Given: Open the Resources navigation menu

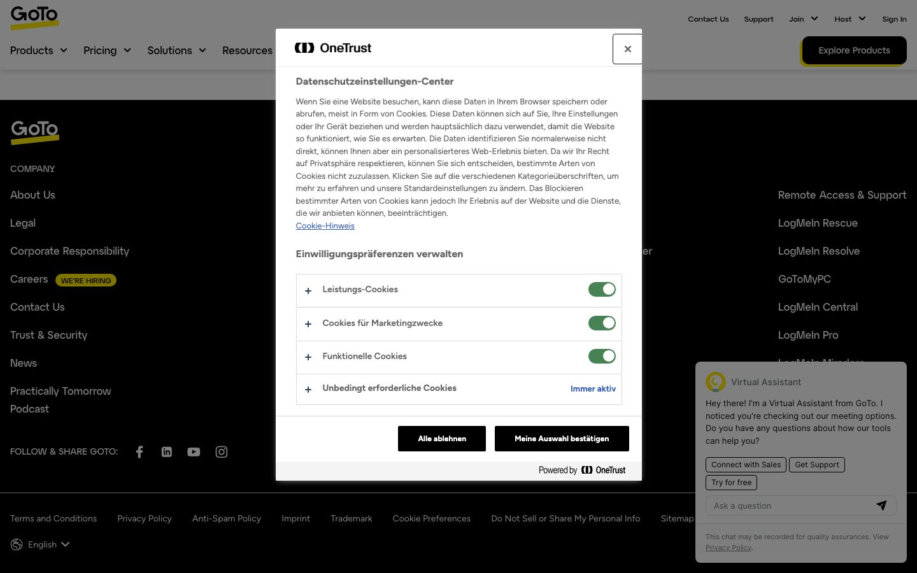Looking at the screenshot, I should pyautogui.click(x=248, y=50).
